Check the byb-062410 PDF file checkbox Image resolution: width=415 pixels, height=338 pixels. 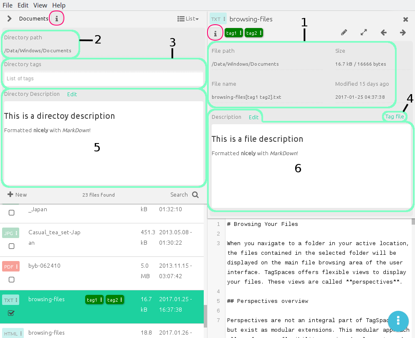pos(11,280)
